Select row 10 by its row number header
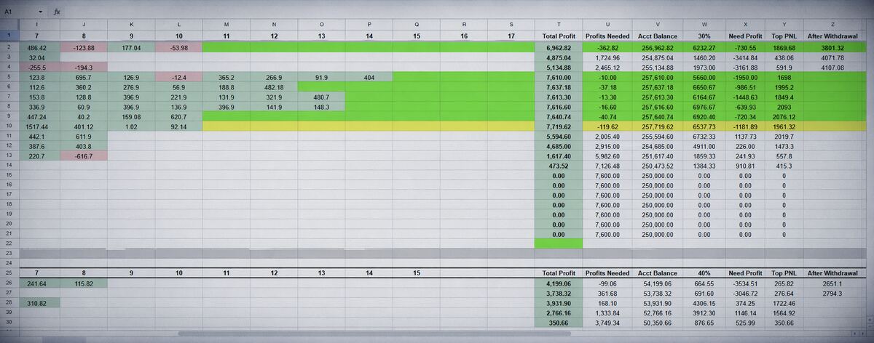874x343 pixels. pyautogui.click(x=7, y=126)
